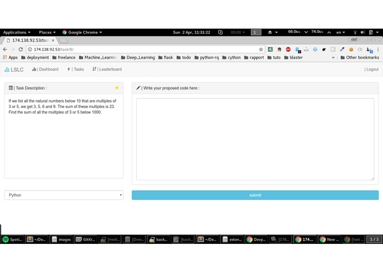Open the Chrome three-dot menu
383x272 pixels.
pos(378,49)
